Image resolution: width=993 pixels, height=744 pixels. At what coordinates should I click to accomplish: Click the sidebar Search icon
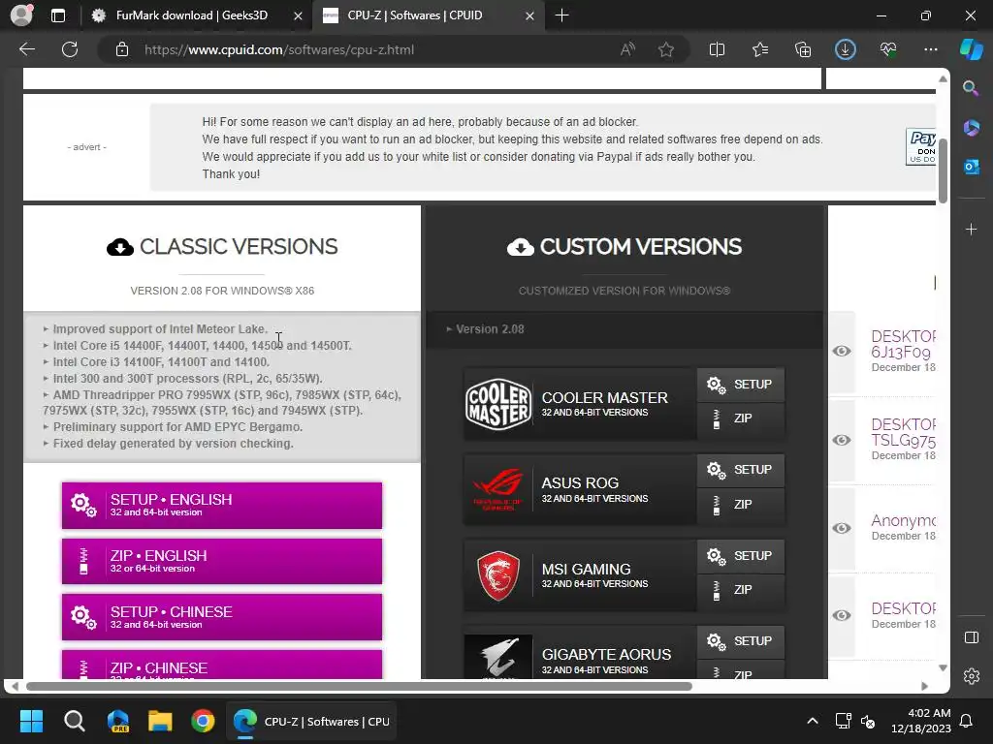(971, 88)
